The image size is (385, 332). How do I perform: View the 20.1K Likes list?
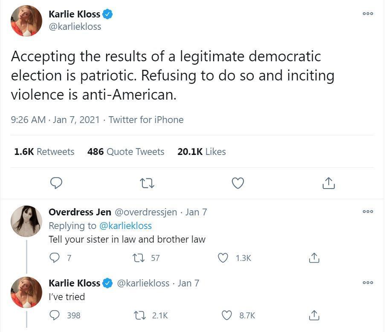click(x=202, y=152)
